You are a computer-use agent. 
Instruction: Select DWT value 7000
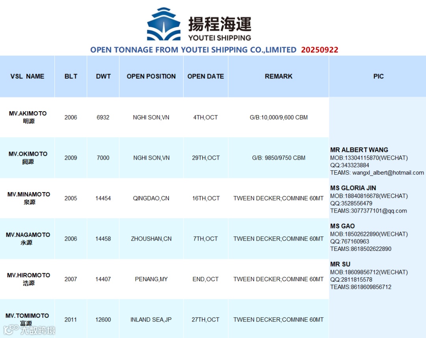[103, 158]
